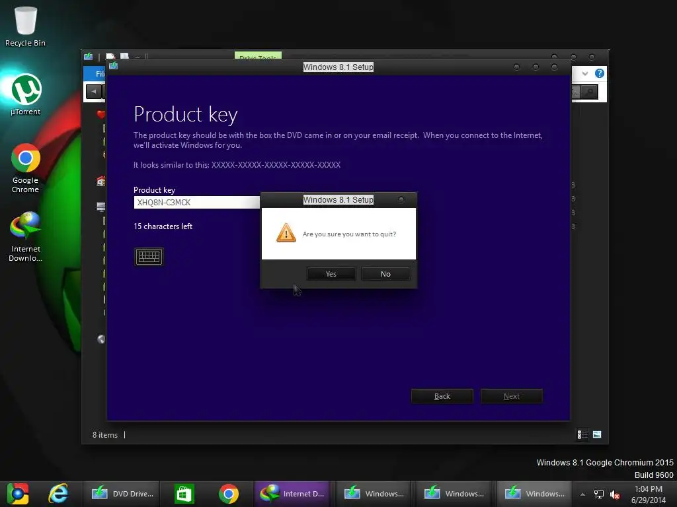Open the clock showing 1:04 PM
The height and width of the screenshot is (507, 677).
click(649, 494)
